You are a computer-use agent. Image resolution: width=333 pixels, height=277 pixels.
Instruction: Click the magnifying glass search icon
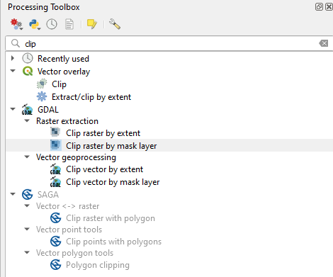tap(16, 43)
